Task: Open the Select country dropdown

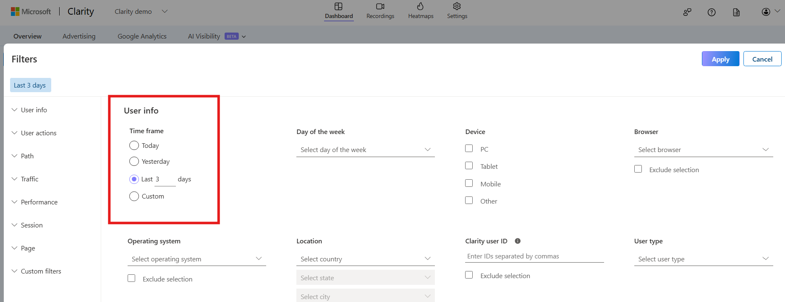Action: click(x=365, y=259)
